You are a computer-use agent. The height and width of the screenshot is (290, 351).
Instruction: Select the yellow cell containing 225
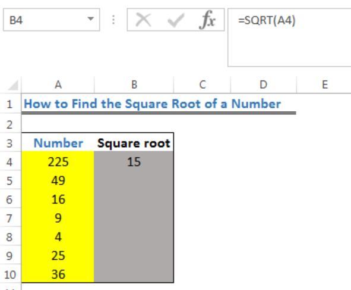click(x=58, y=161)
